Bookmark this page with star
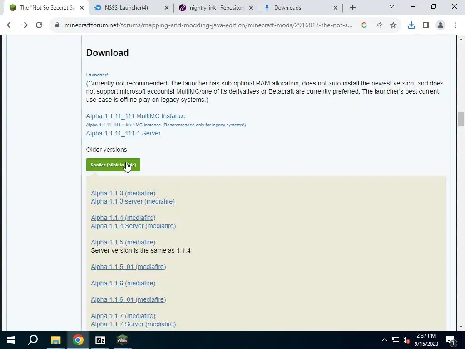The width and height of the screenshot is (465, 349). (x=393, y=25)
